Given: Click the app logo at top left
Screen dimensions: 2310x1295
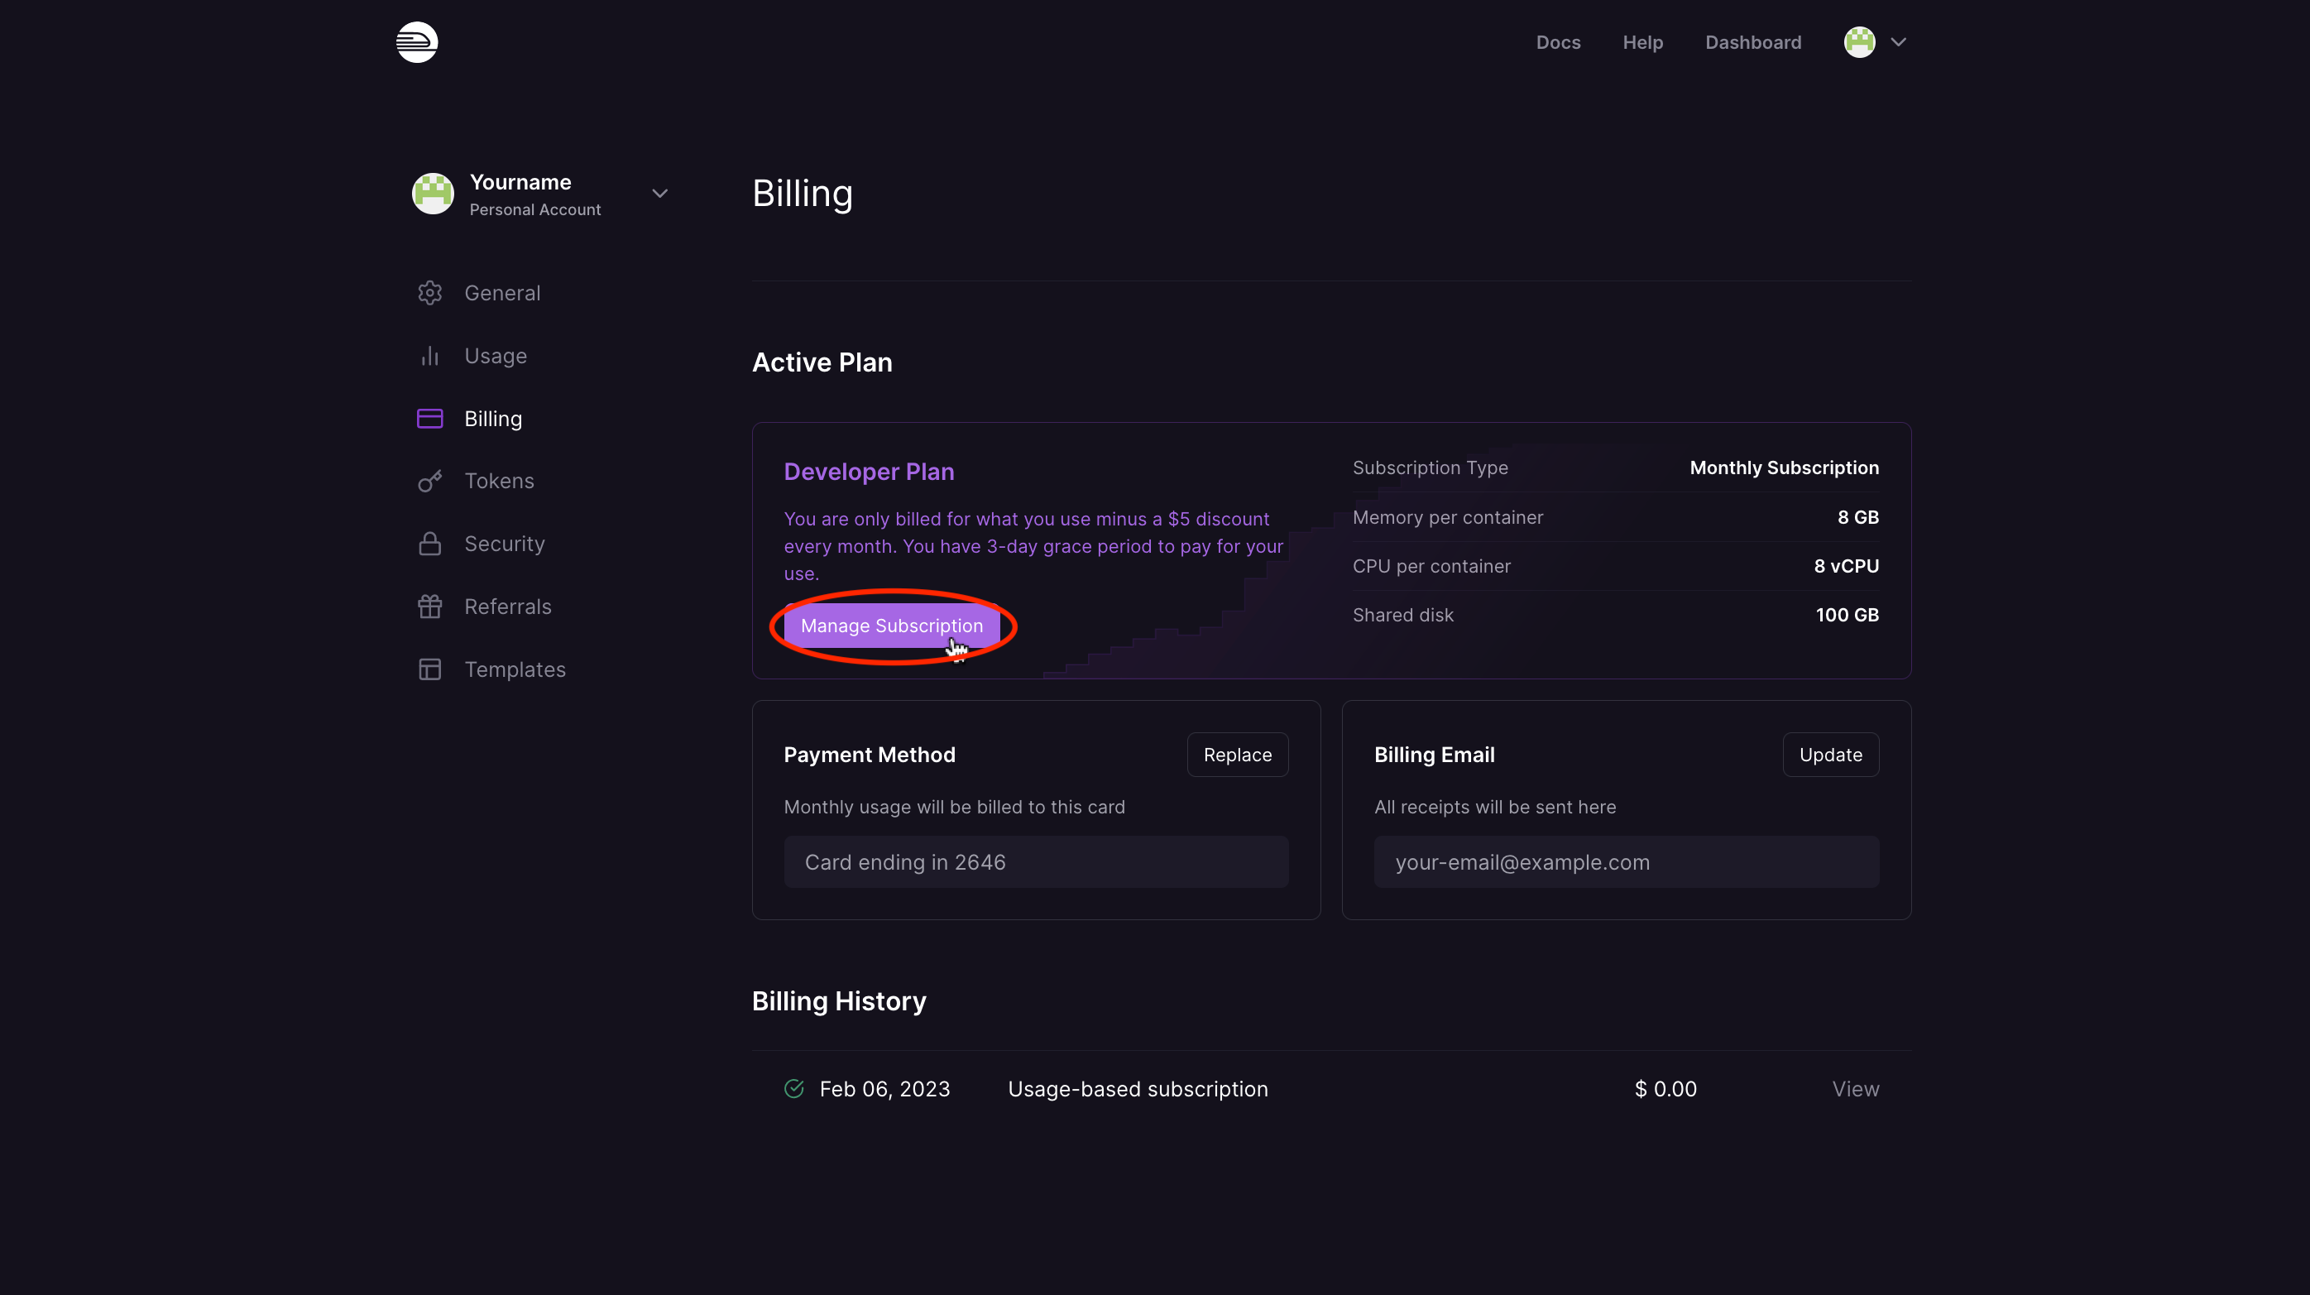Looking at the screenshot, I should 416,41.
